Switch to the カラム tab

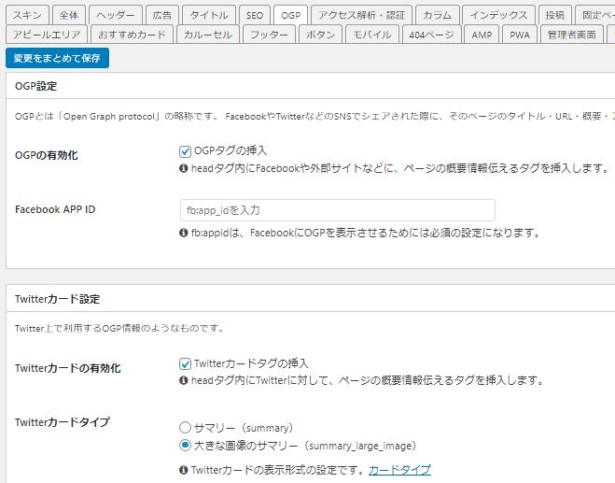437,15
